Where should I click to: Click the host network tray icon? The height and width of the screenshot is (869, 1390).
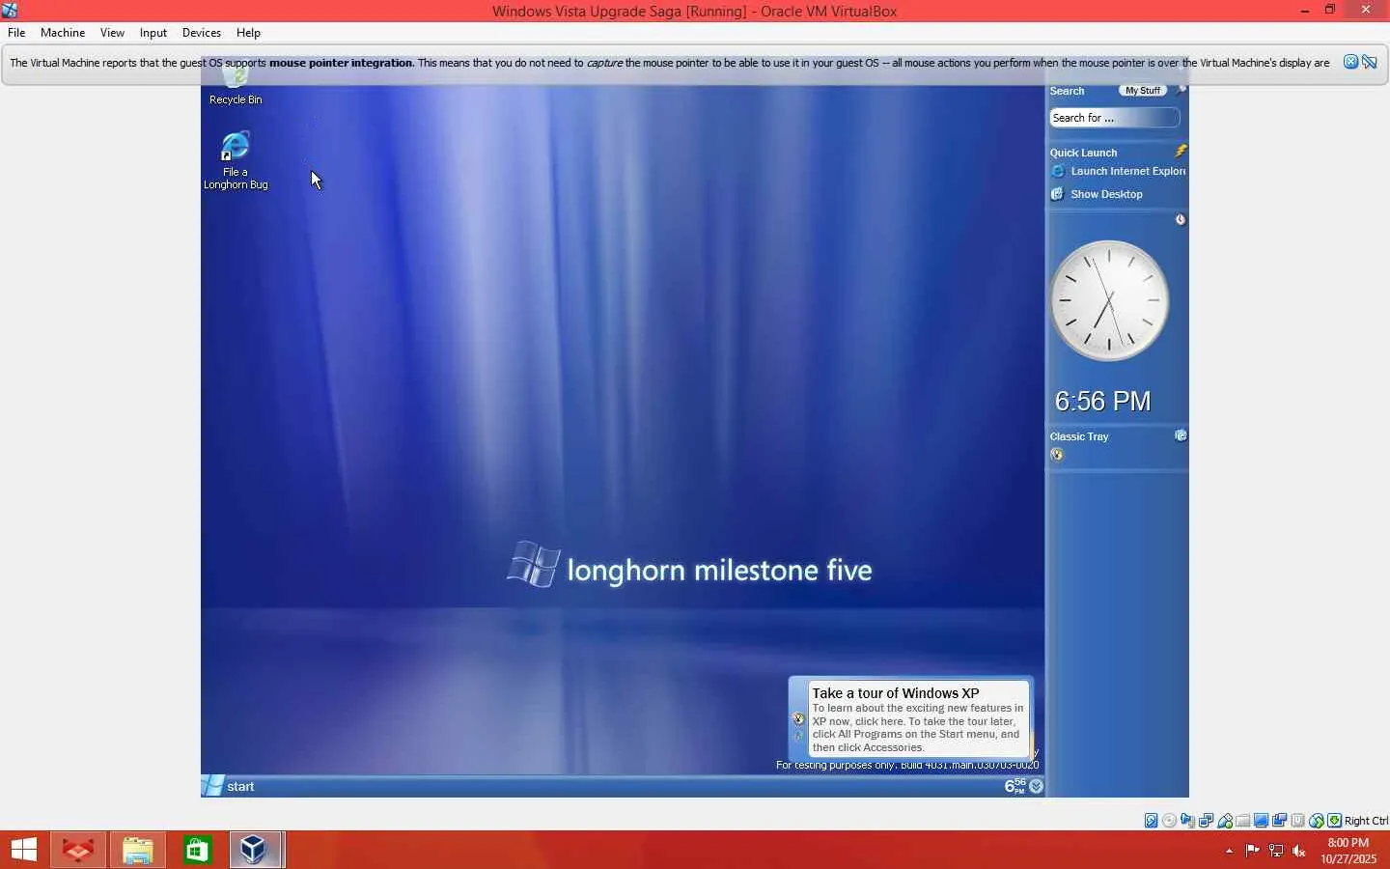coord(1276,851)
